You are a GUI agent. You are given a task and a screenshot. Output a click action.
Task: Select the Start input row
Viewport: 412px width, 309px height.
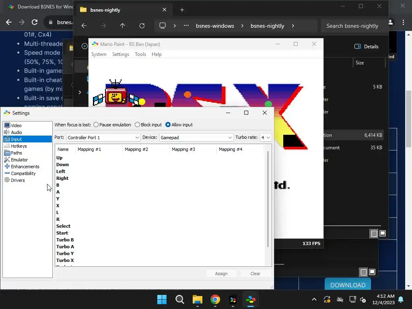[160, 233]
